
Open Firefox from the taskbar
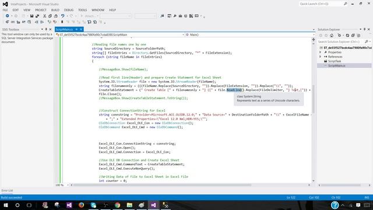81,205
